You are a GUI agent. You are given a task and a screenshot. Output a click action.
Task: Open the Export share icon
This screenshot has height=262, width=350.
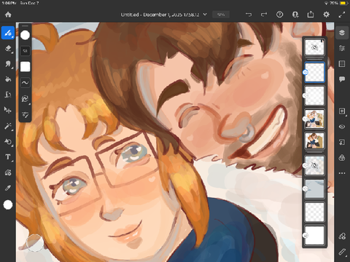311,15
